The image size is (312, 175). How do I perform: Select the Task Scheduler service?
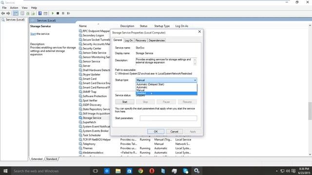click(x=92, y=135)
